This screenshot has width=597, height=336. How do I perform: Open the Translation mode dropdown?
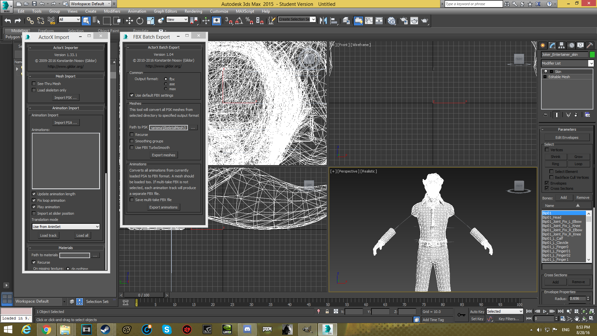coord(65,227)
